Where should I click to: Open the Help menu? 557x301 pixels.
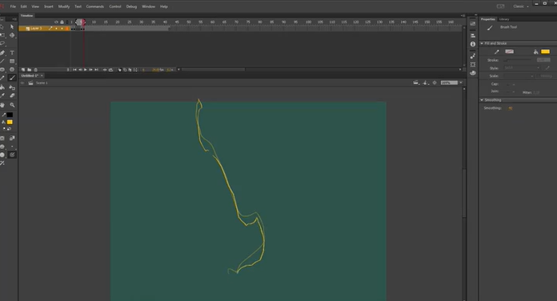click(x=164, y=6)
